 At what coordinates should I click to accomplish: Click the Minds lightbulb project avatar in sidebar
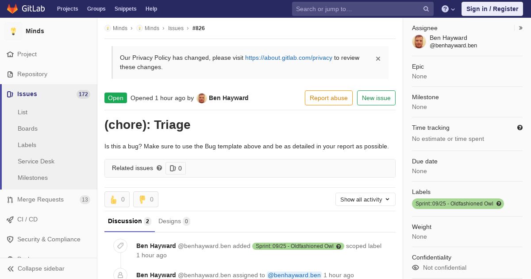click(x=13, y=31)
